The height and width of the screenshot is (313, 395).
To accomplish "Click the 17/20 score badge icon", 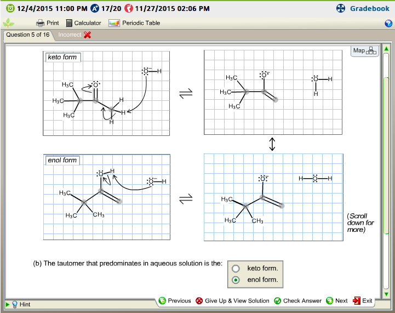I will coord(94,9).
